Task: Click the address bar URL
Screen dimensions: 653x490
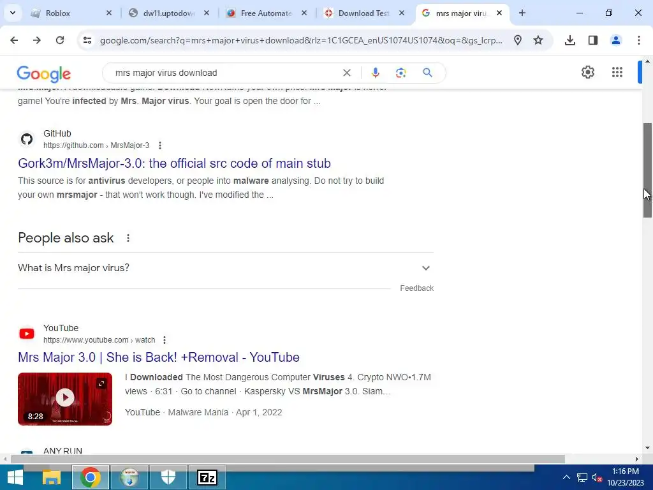Action: [x=301, y=40]
